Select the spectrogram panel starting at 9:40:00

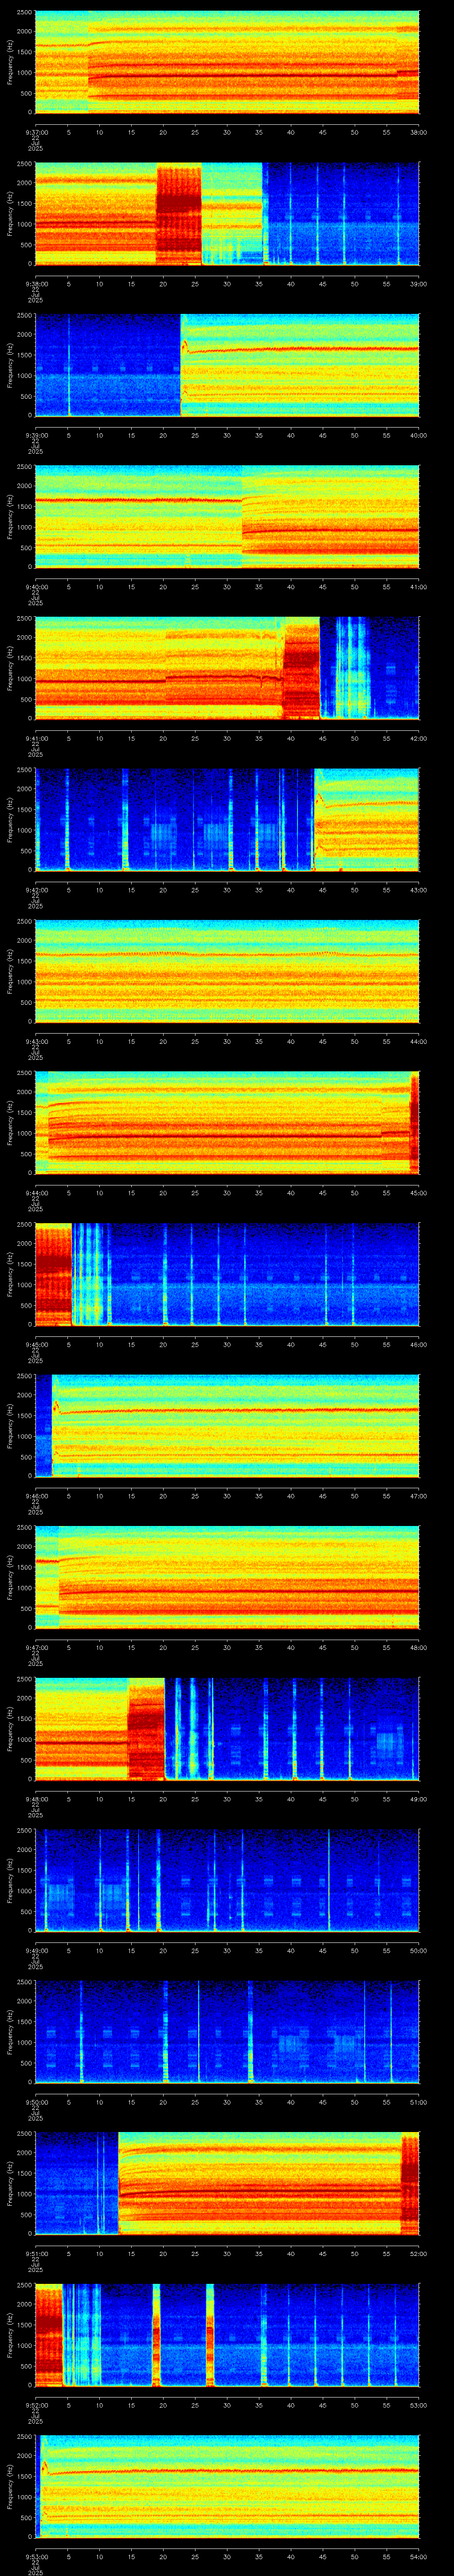[x=227, y=517]
